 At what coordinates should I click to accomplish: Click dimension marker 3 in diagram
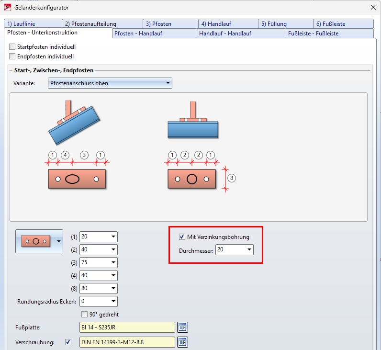[x=84, y=155]
